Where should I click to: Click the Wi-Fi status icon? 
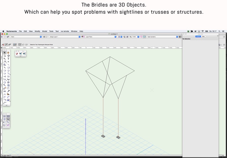pos(203,31)
